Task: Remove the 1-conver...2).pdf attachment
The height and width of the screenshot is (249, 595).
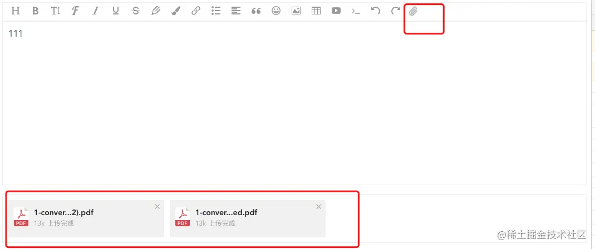Action: point(158,207)
